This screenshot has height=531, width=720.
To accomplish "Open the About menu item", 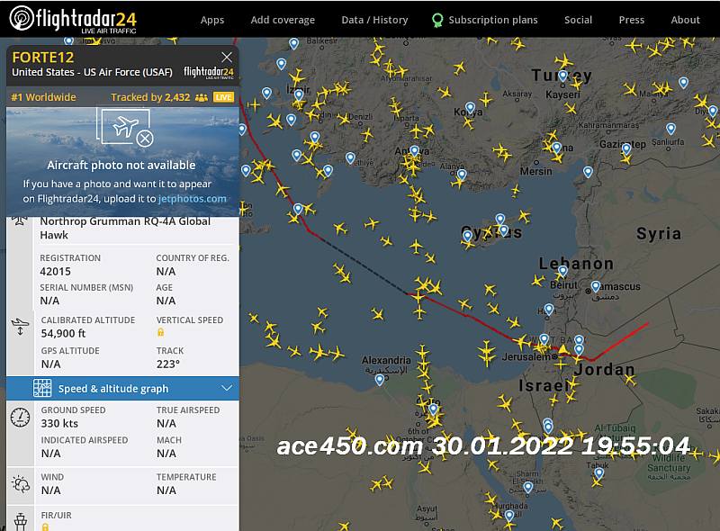I will pos(685,20).
